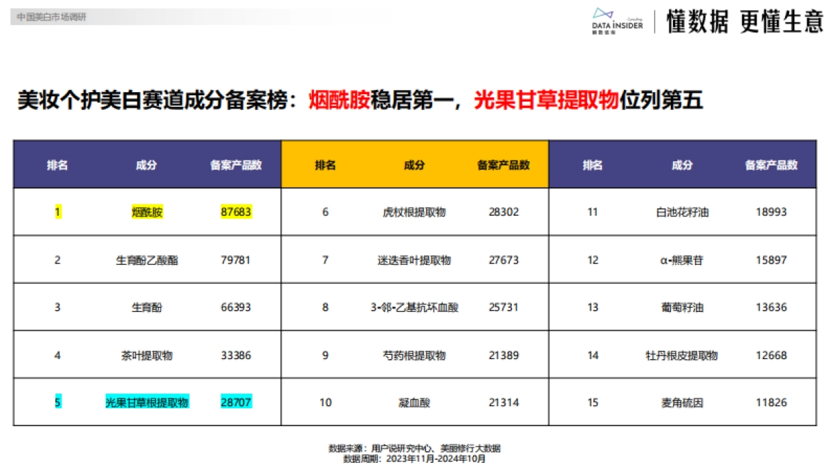Select the cyan highlighted 28707 value
Screen dimensions: 830x467
pyautogui.click(x=235, y=401)
